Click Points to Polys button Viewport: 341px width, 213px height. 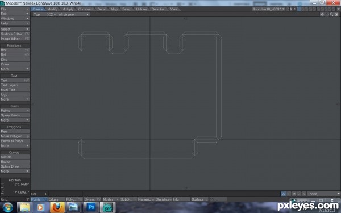click(x=15, y=141)
